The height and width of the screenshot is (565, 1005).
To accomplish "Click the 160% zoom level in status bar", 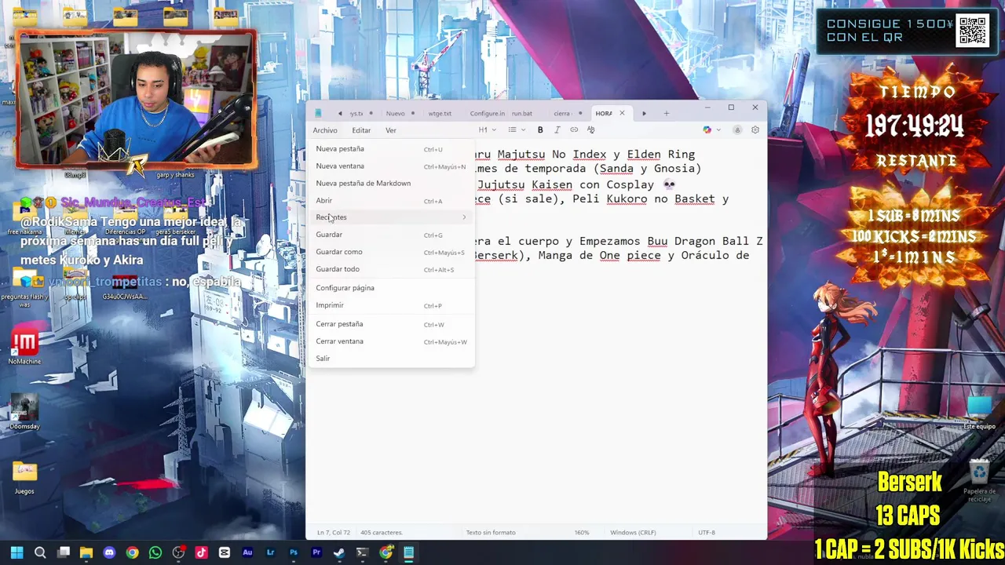I will pyautogui.click(x=582, y=533).
